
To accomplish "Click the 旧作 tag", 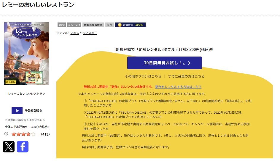I will 109,25.
